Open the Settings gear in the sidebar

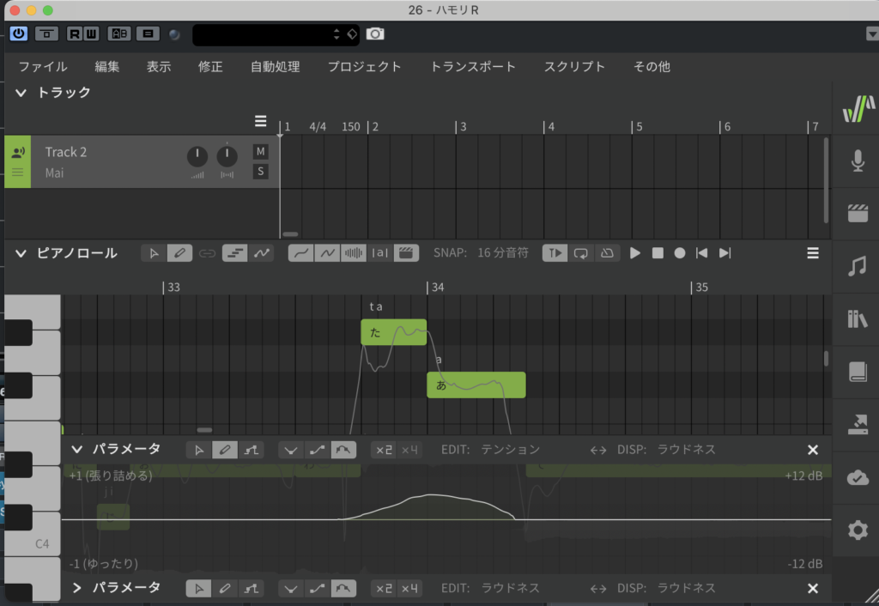[857, 530]
